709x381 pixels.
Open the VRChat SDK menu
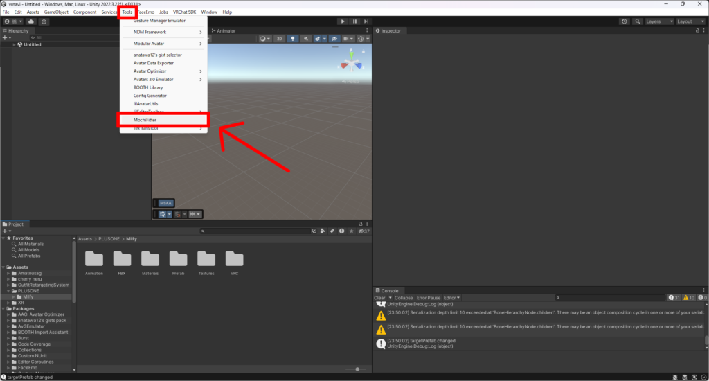click(185, 12)
